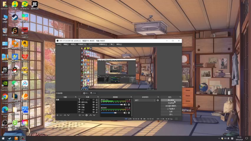The height and width of the screenshot is (141, 251).
Task: Mute the microphone/Aux speaker icon
Action: click(125, 105)
